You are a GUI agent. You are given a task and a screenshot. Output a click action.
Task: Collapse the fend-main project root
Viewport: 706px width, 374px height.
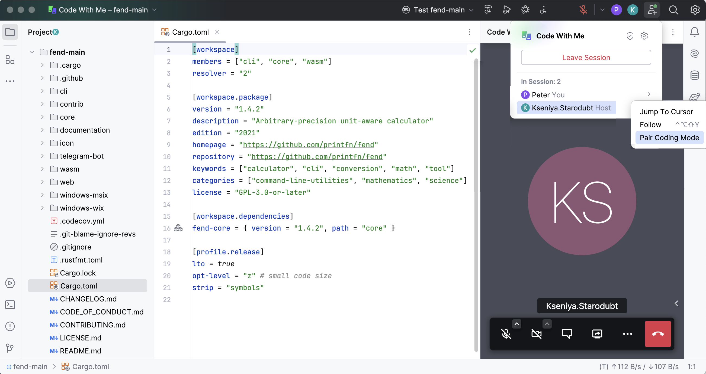[x=32, y=52]
